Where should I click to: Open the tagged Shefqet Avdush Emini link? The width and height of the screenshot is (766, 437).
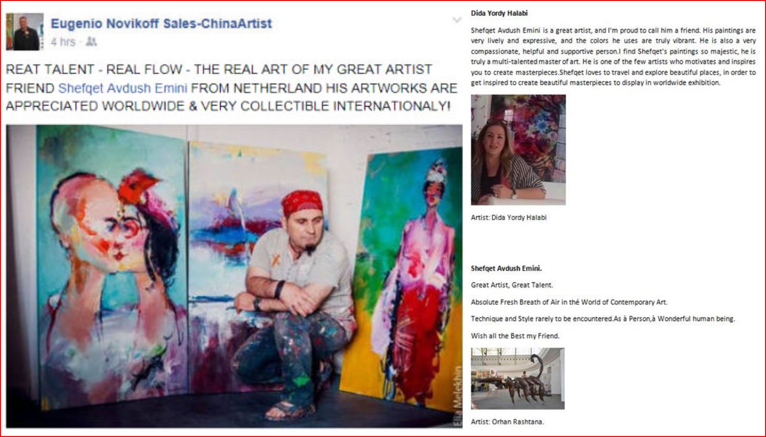[x=122, y=88]
